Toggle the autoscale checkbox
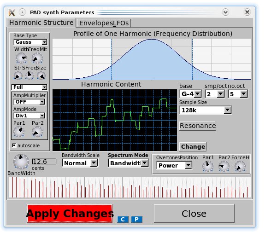 14,145
